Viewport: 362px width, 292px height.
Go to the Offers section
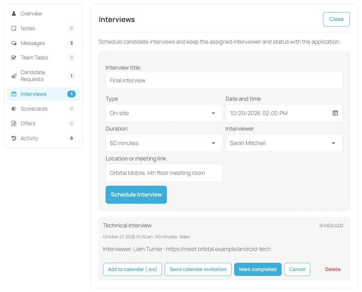tap(43, 123)
